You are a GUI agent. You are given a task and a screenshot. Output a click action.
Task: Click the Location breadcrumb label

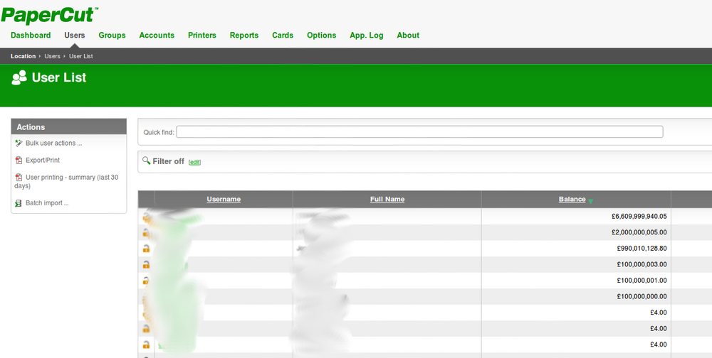[23, 56]
